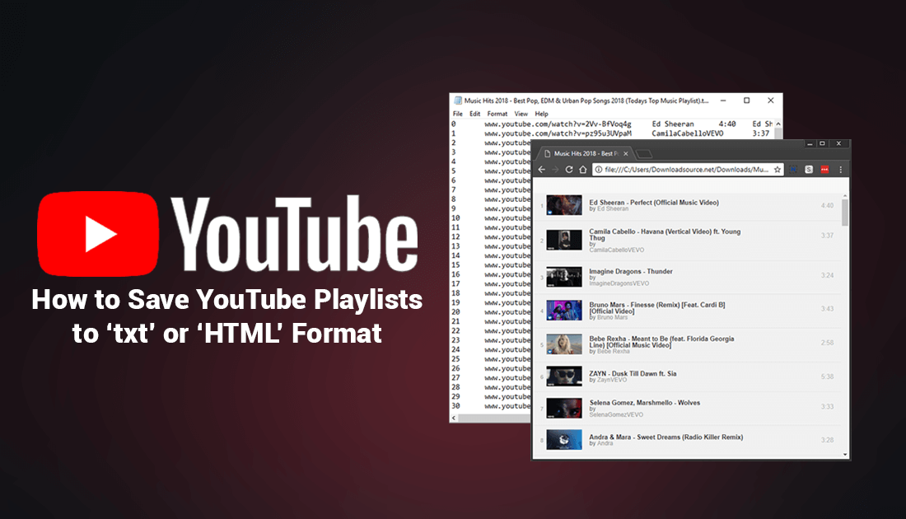This screenshot has width=906, height=519.
Task: Click the SelenaGomezVEVO channel name
Action: [x=616, y=414]
